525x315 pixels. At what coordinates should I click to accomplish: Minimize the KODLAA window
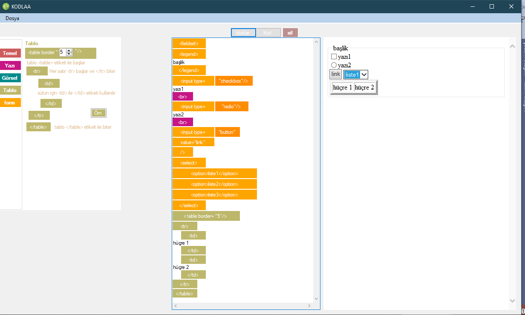(x=472, y=6)
